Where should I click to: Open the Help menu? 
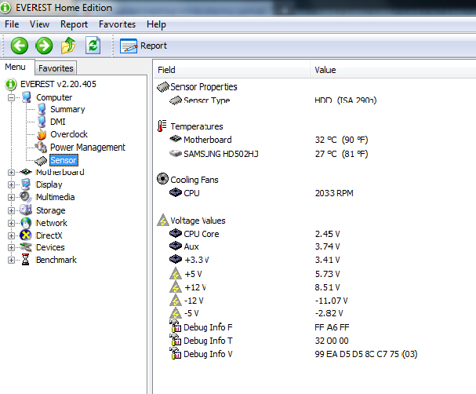point(156,24)
